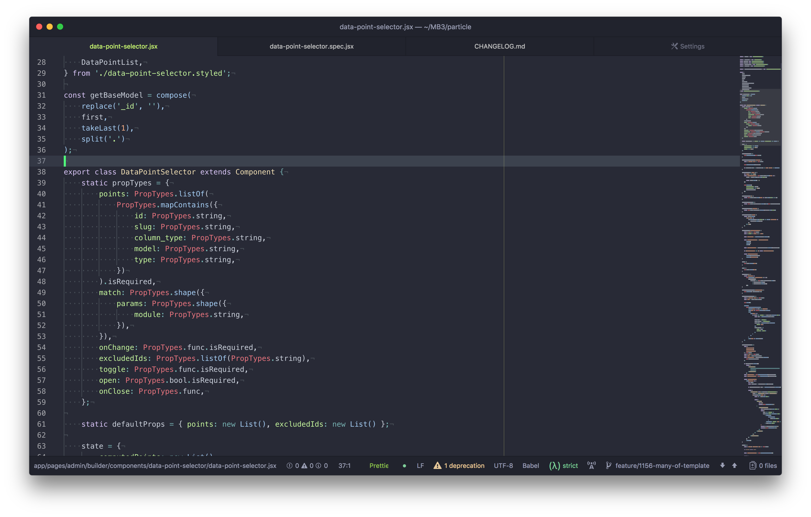Open the Babel grammar selector
811x517 pixels.
pos(530,466)
